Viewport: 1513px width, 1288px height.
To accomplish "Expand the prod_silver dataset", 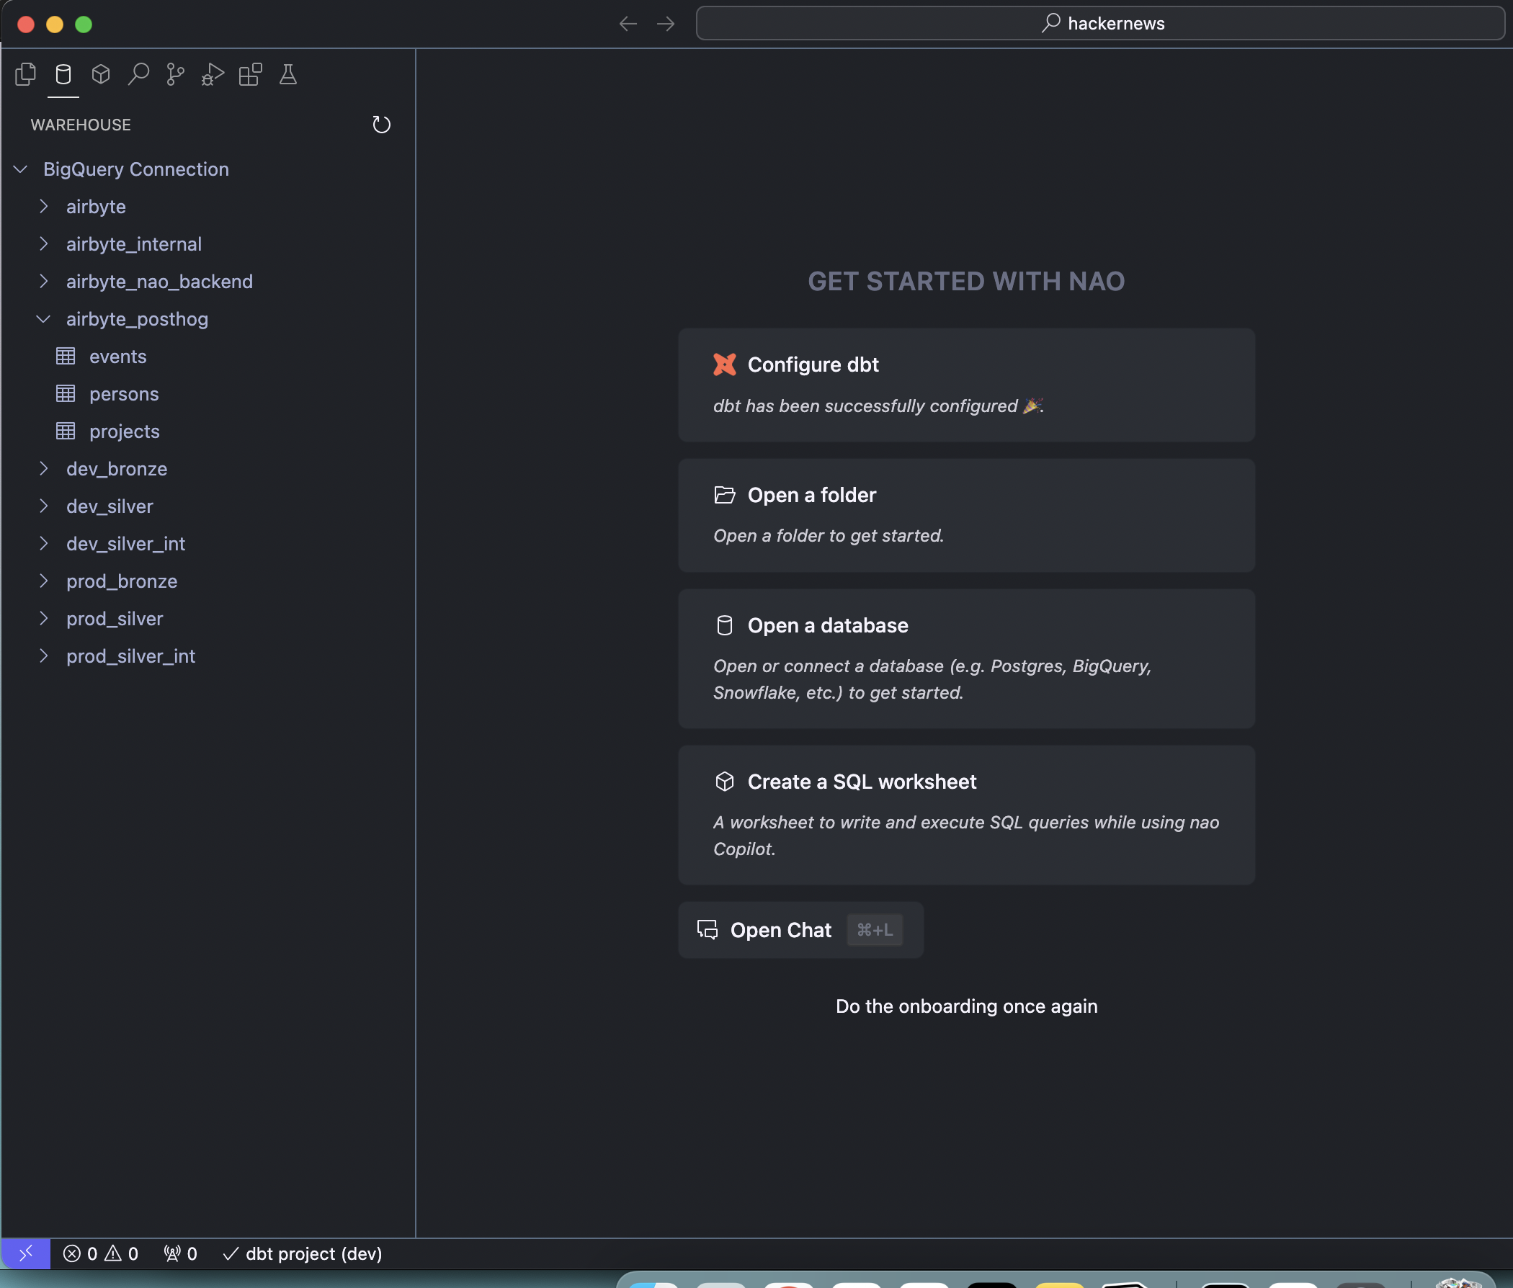I will tap(44, 619).
